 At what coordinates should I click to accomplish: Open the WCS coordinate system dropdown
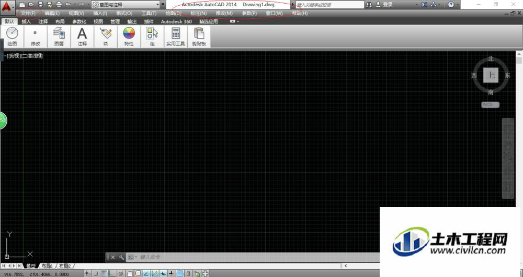(491, 105)
